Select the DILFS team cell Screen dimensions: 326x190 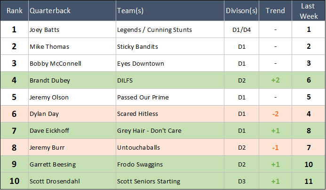click(x=126, y=80)
